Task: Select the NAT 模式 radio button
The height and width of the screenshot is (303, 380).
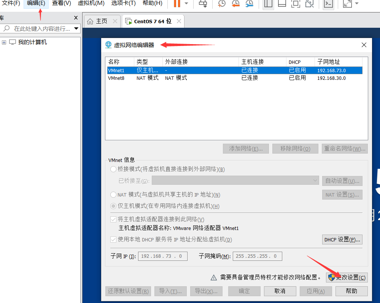Action: [x=113, y=195]
